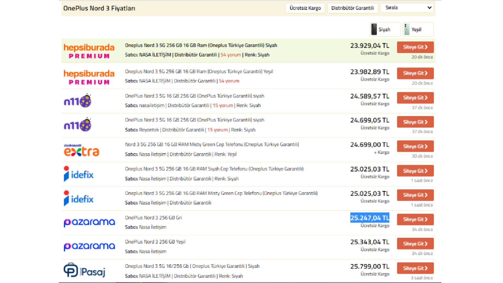The image size is (503, 283).
Task: Click pazarama logo in 256 GB Yeşil row
Action: click(x=89, y=246)
